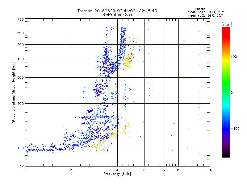247x185 pixels.
Task: Click the y-axis tick label '600'
Action: [20, 33]
